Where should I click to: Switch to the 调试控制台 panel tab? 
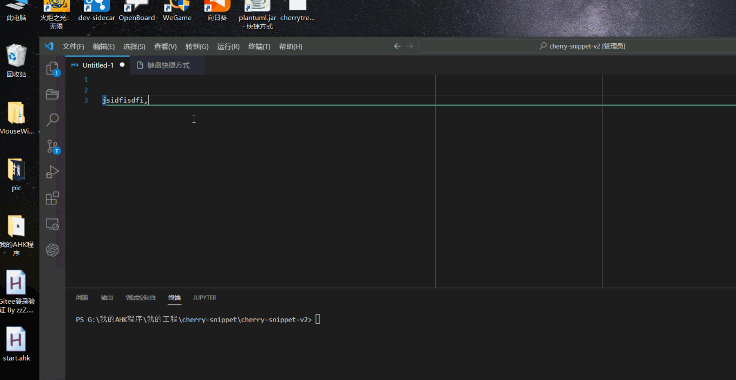141,298
